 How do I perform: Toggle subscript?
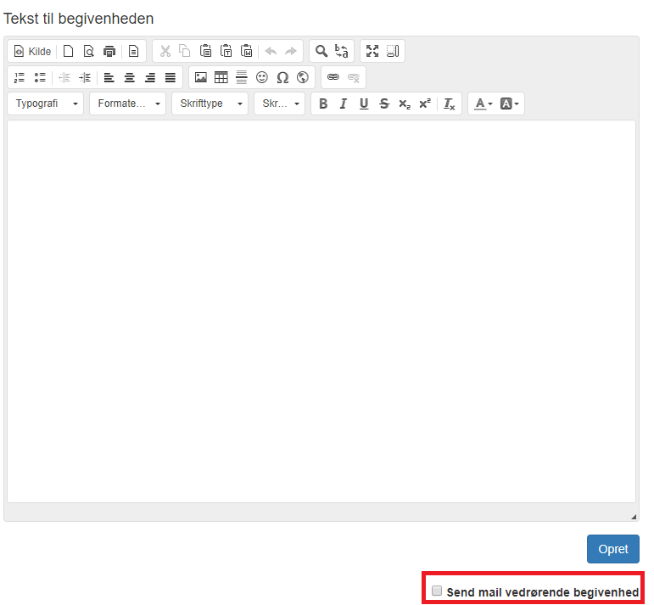405,104
